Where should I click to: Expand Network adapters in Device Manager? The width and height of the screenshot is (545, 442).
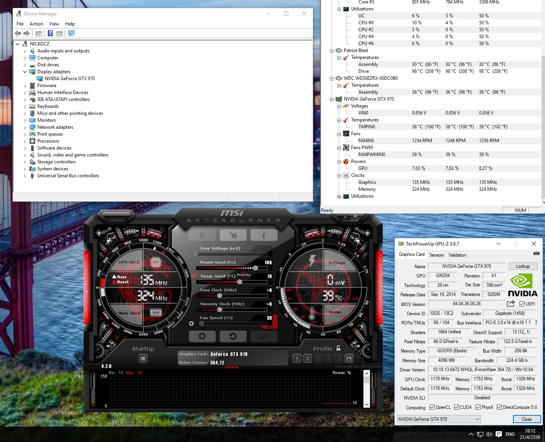(25, 127)
